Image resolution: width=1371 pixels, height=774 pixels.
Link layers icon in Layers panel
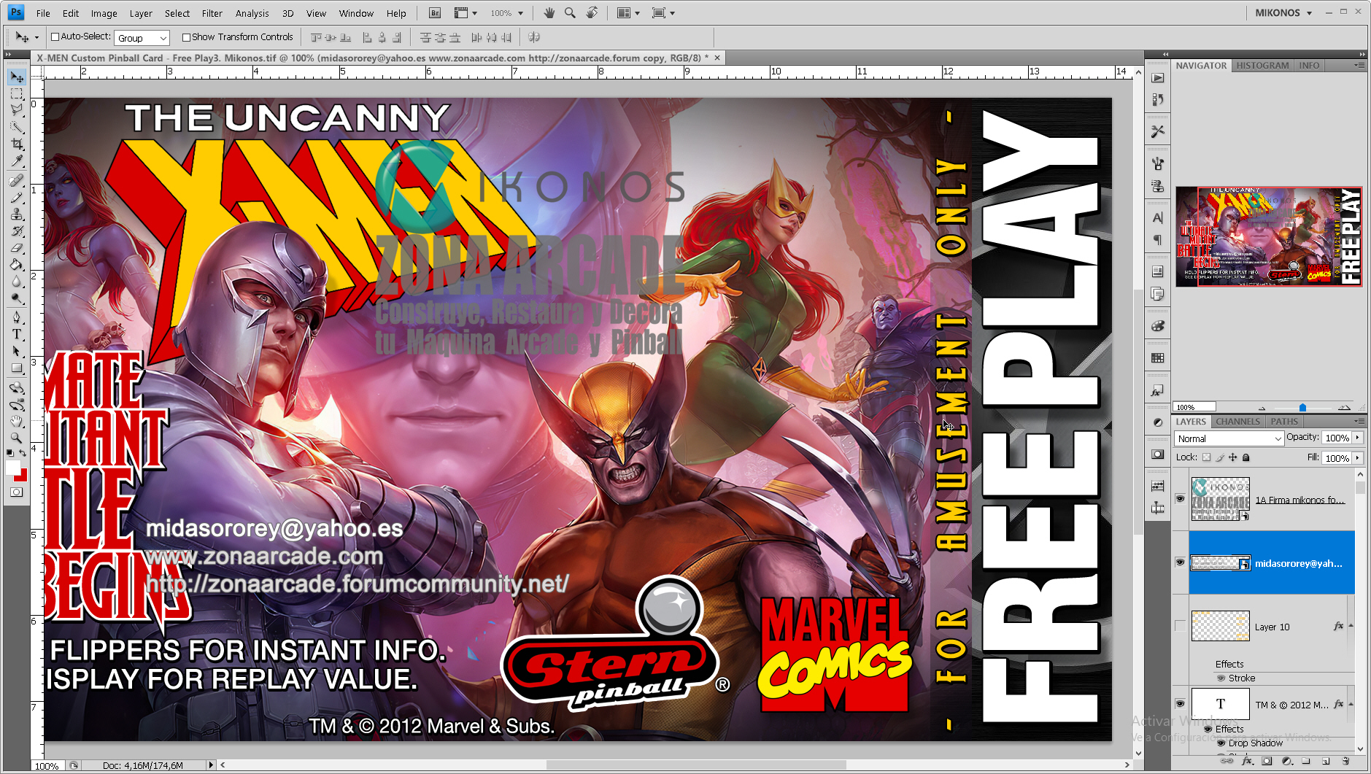pos(1227,761)
